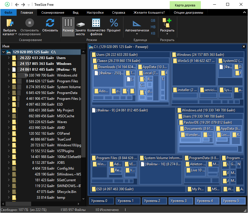248x213 pixels.
Task: Switch to the Главная tab
Action: pos(27,13)
